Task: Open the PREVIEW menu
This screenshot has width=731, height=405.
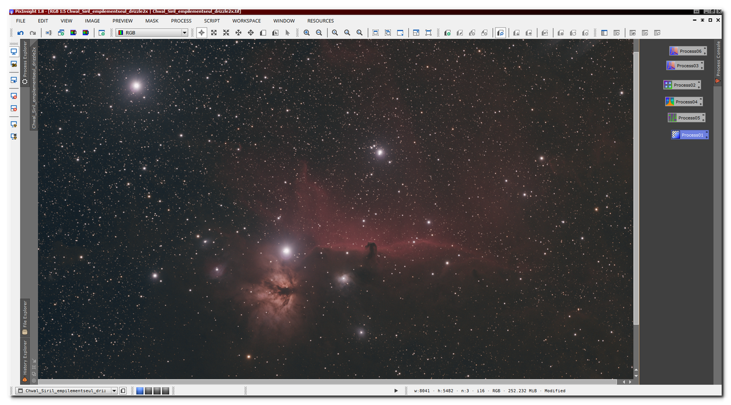Action: click(x=122, y=21)
